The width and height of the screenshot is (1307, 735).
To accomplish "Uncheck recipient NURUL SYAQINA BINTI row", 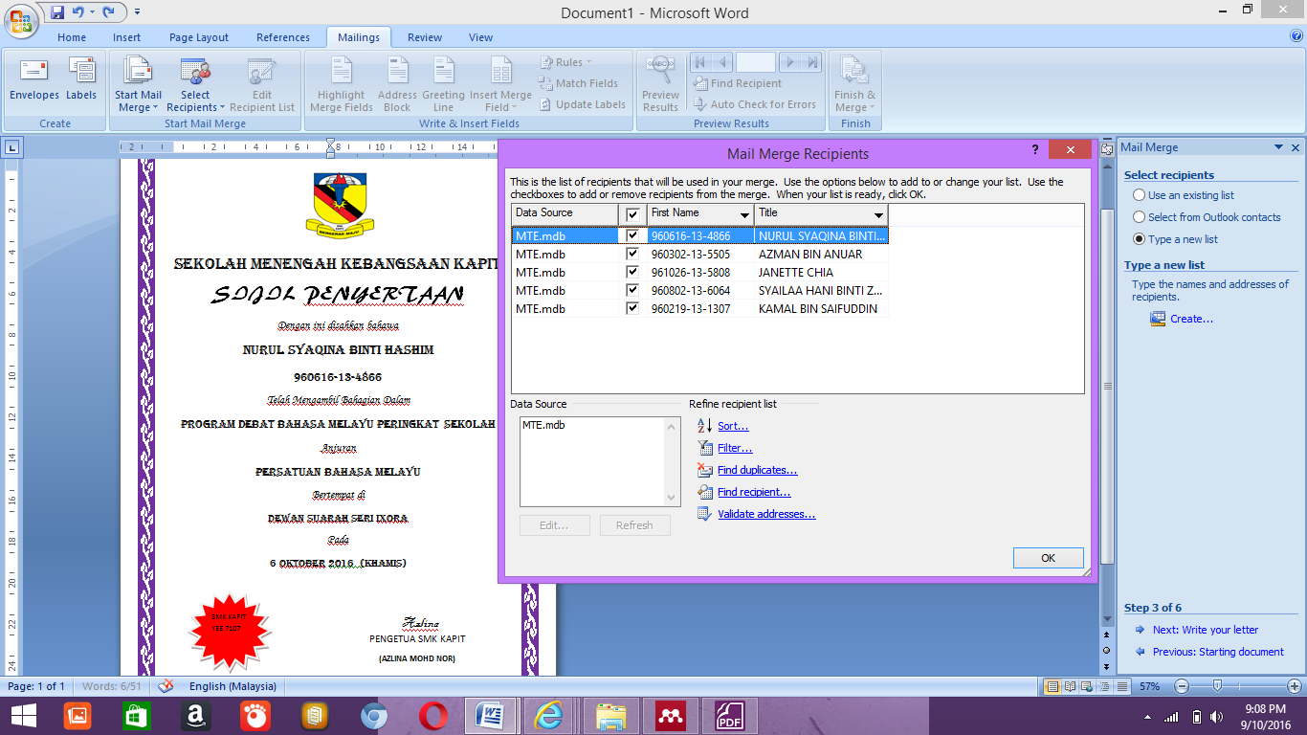I will (x=632, y=235).
